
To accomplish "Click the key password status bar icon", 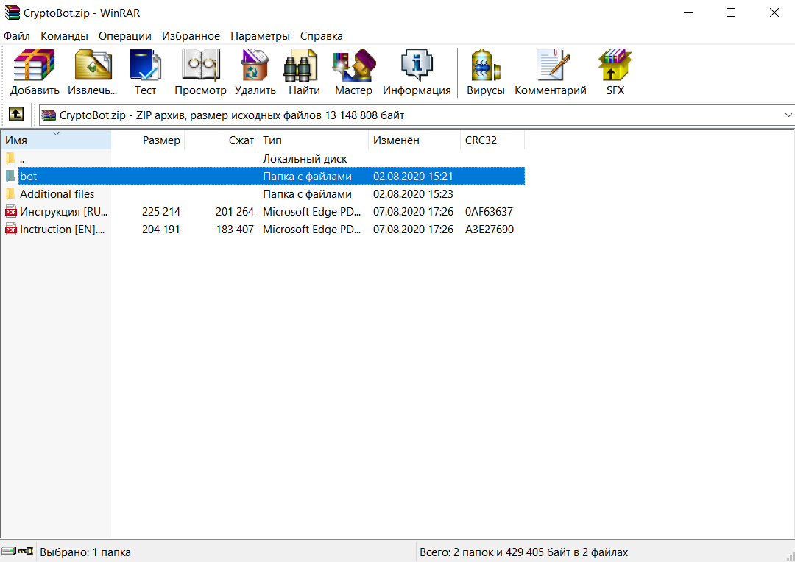I will pos(26,552).
